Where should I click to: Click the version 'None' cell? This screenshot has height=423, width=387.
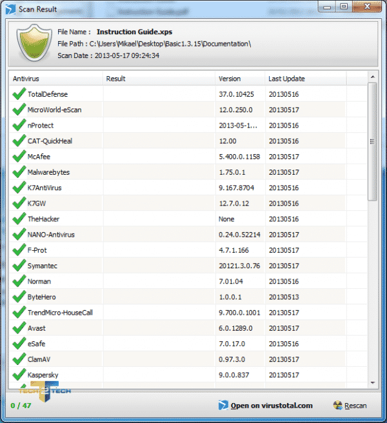pyautogui.click(x=226, y=219)
